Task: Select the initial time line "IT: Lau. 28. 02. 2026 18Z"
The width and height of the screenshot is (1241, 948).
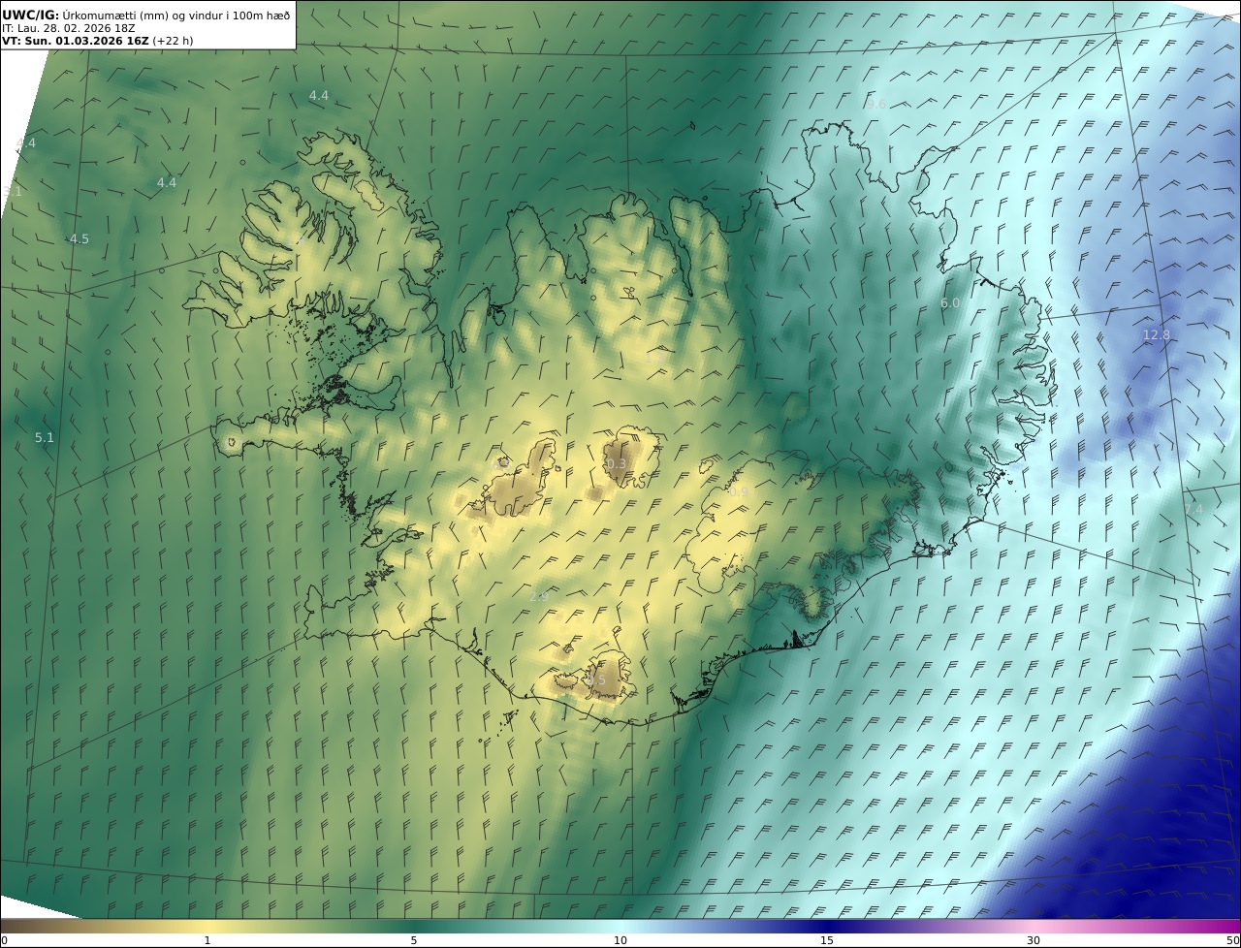Action: click(68, 28)
